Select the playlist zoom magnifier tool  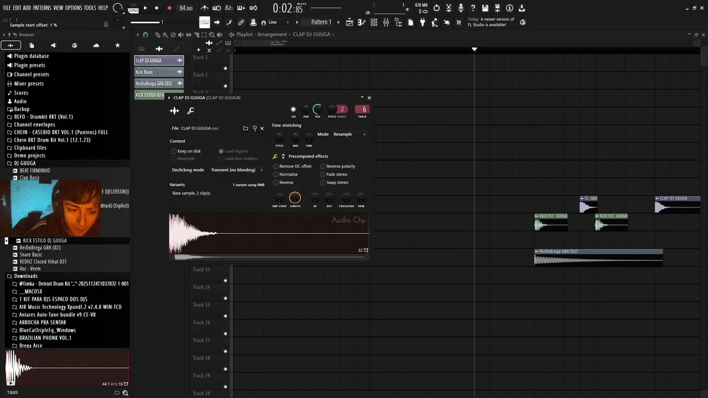click(212, 34)
